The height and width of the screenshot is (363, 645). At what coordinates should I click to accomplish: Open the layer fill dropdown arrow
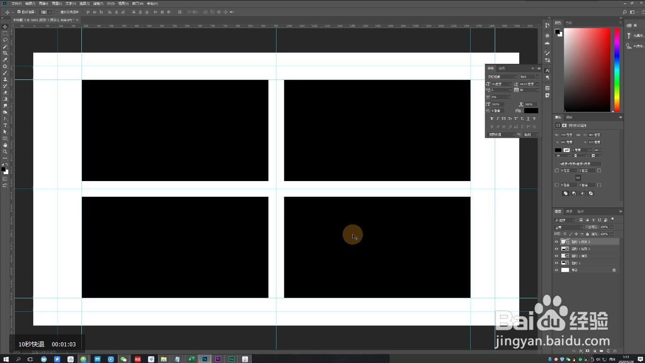pos(612,234)
